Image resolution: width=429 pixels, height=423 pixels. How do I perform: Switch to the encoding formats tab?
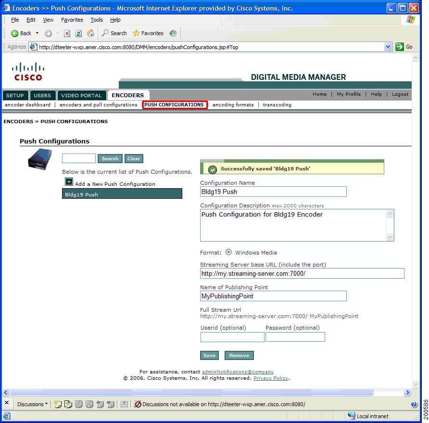point(233,104)
